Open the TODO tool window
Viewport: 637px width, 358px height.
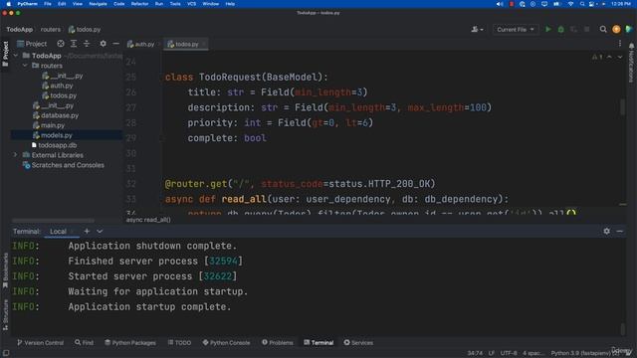179,342
